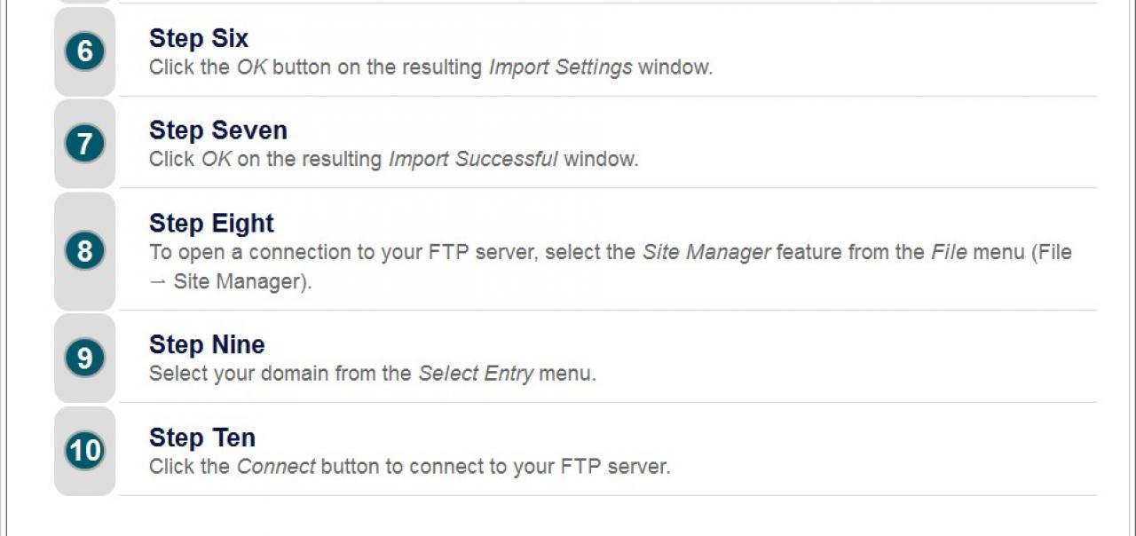Click the italic "Site Manager" term
The height and width of the screenshot is (536, 1136).
point(706,252)
